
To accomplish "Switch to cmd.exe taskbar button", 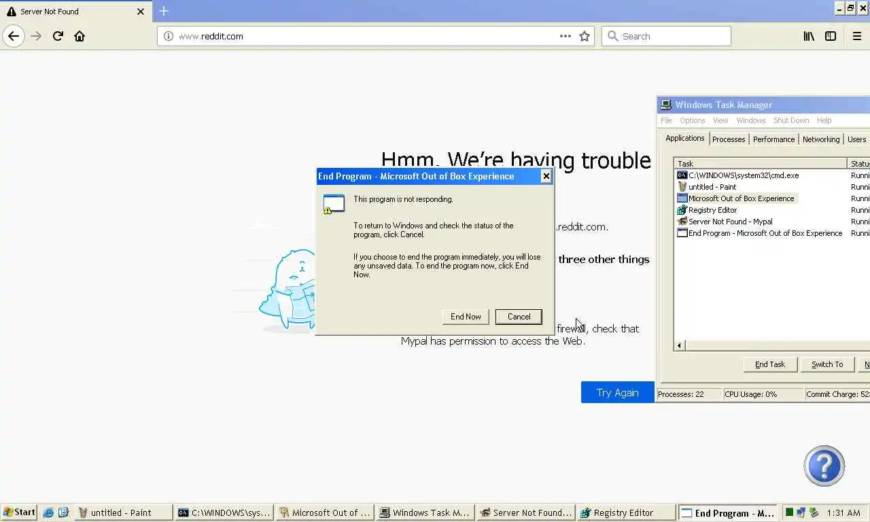I will (224, 512).
